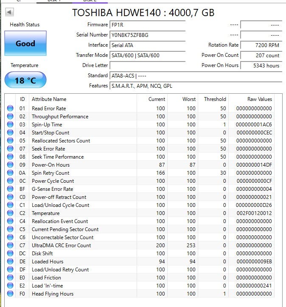Click the TOSHIBA HDWE140 disk title
The width and height of the screenshot is (286, 307).
(x=143, y=13)
